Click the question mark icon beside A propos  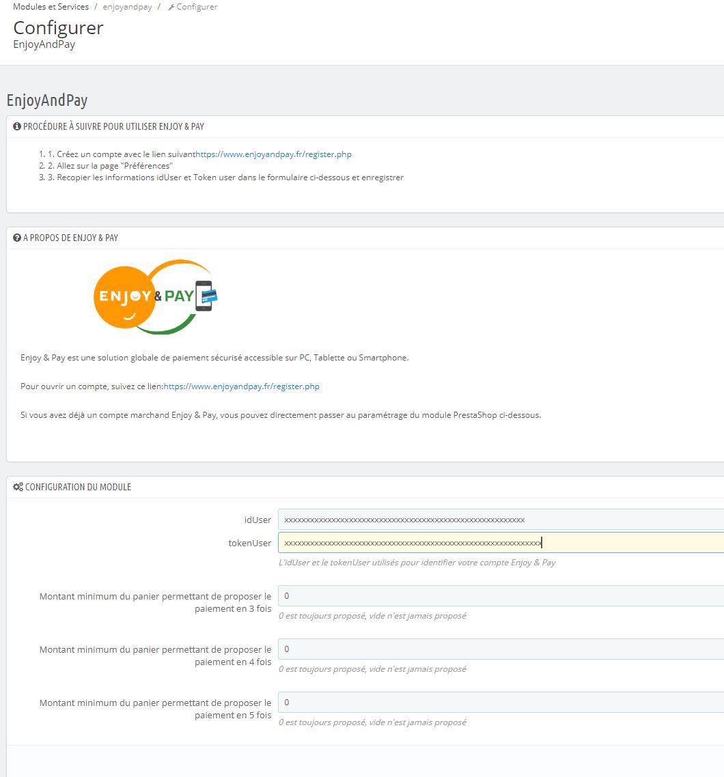tap(17, 238)
